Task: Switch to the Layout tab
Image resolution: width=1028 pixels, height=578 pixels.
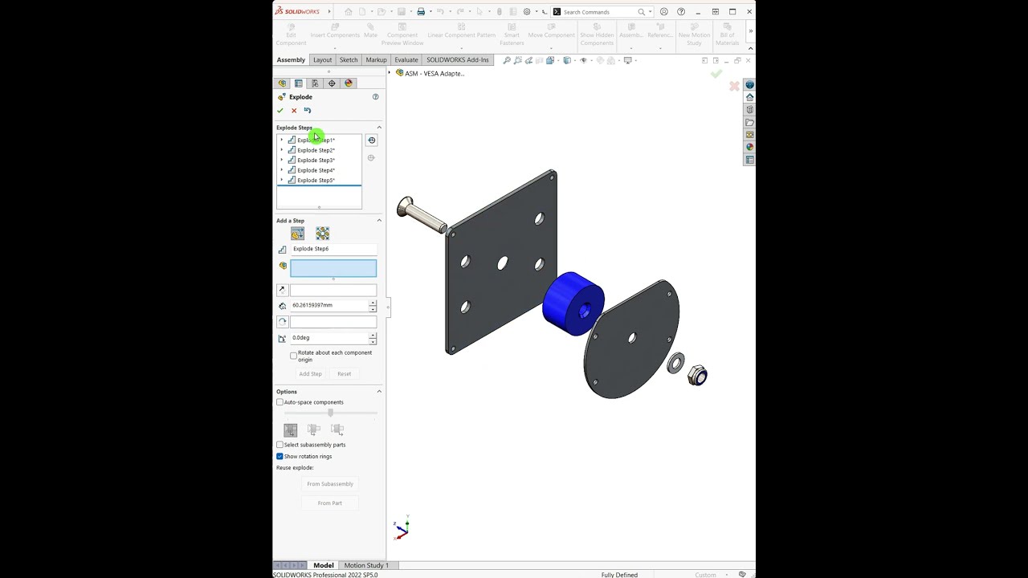Action: [x=322, y=60]
